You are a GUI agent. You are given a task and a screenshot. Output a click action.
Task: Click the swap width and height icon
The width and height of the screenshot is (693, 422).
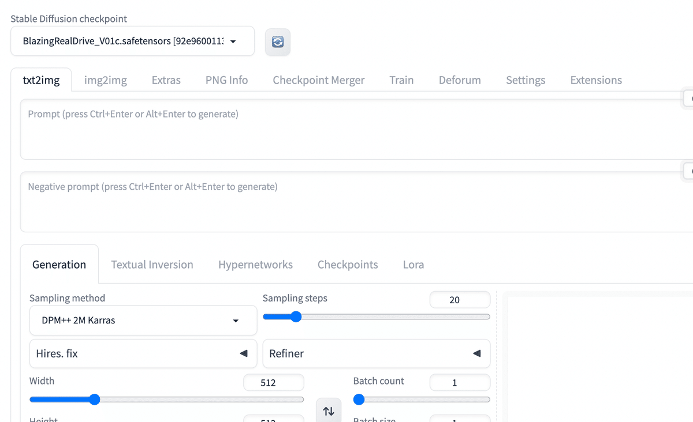329,410
